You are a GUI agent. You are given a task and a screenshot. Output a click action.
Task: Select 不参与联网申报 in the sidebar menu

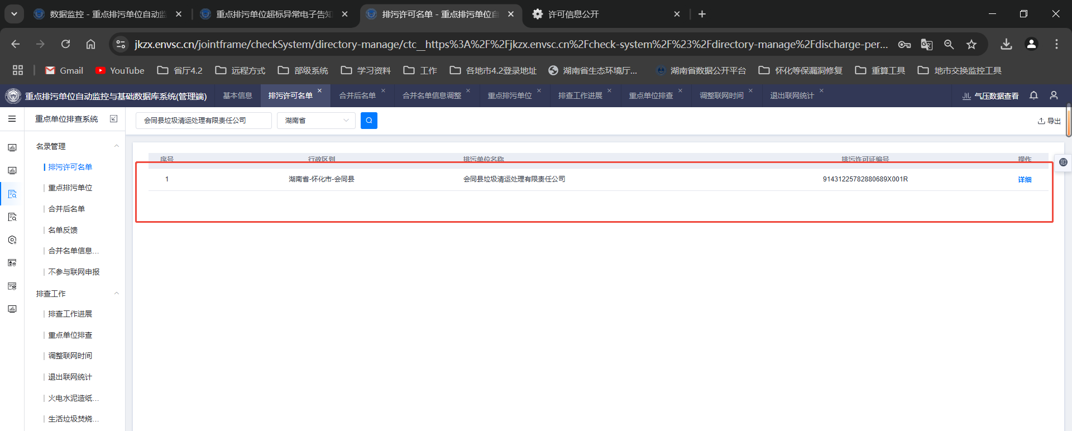(74, 272)
